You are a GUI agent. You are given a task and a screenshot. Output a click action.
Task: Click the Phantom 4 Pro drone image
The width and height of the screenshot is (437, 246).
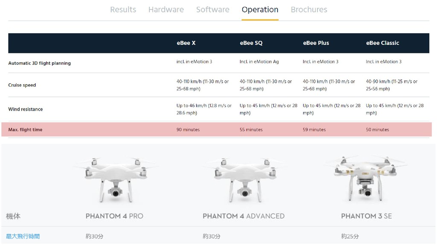click(115, 179)
